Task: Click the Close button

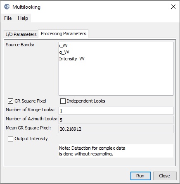Action: 165,176
